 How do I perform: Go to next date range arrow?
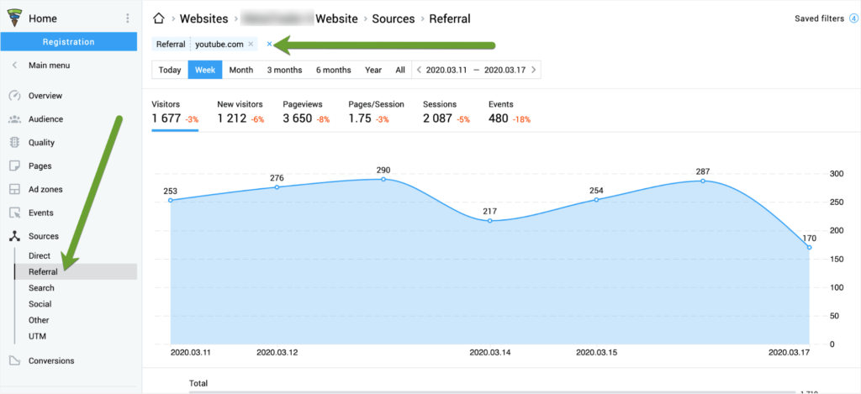point(533,71)
